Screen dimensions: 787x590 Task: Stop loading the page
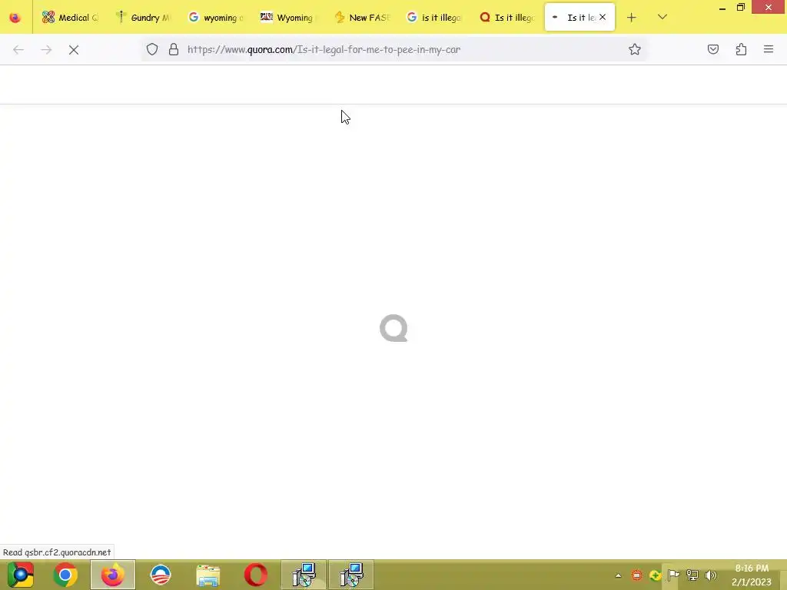(74, 50)
